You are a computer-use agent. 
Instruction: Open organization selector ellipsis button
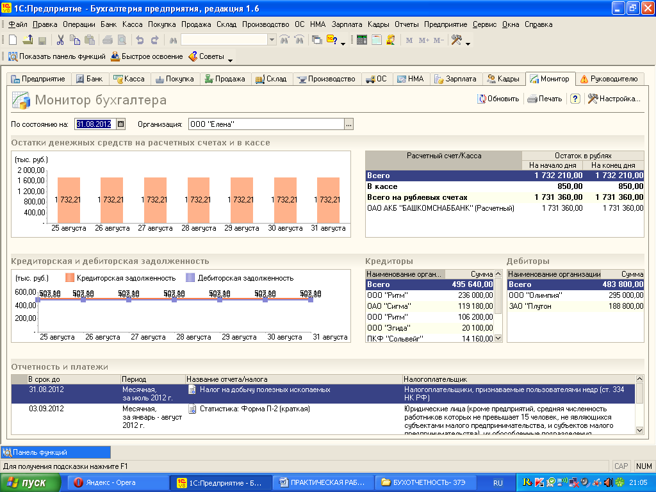349,124
